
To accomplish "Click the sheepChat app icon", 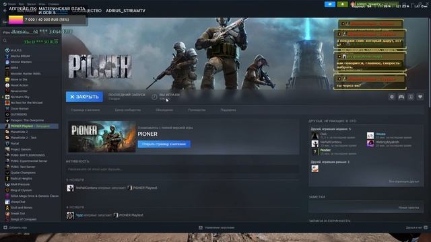I will coord(7,202).
